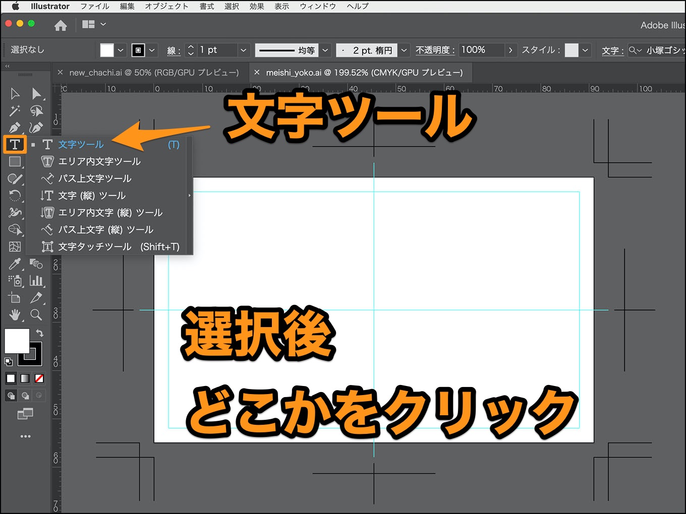686x514 pixels.
Task: Collapse the toolbar with double arrows
Action: (x=8, y=67)
